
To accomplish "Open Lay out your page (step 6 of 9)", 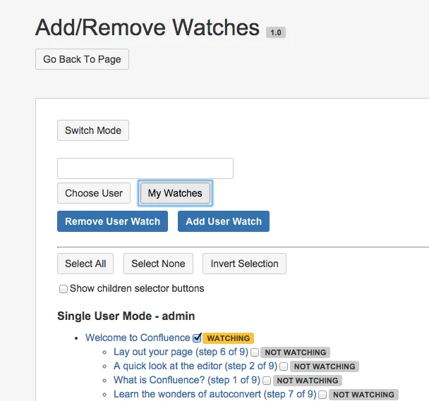I will coord(181,352).
